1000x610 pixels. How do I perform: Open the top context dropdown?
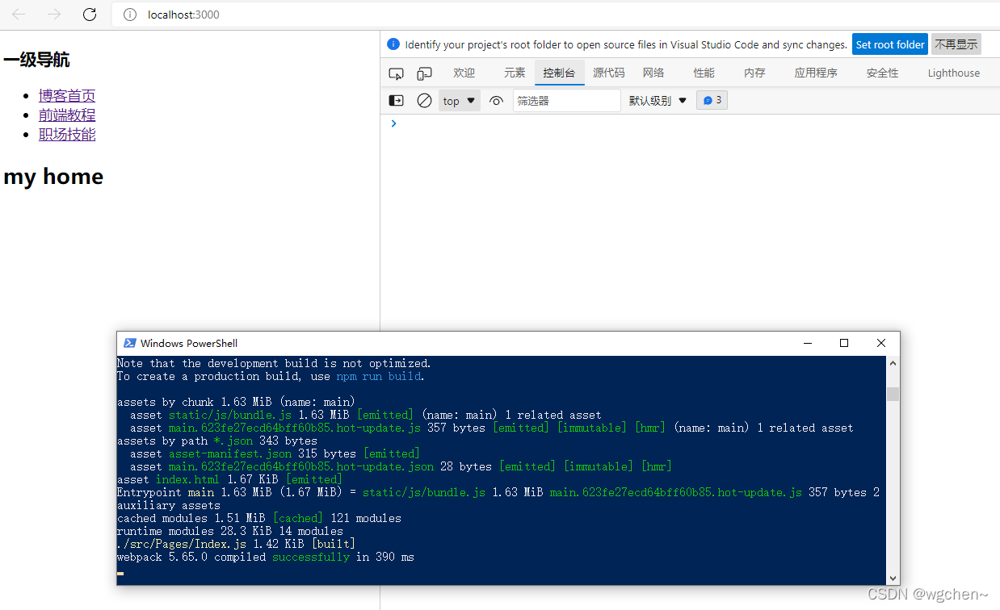pos(460,101)
